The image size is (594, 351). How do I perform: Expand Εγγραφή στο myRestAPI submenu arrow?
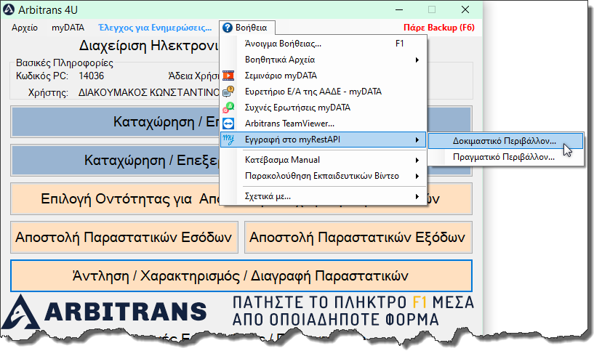pos(417,140)
